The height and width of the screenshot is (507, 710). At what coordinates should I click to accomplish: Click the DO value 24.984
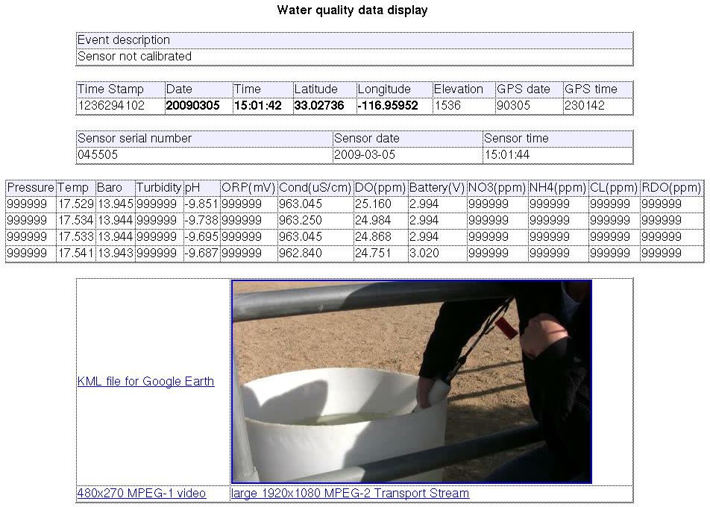[x=373, y=220]
